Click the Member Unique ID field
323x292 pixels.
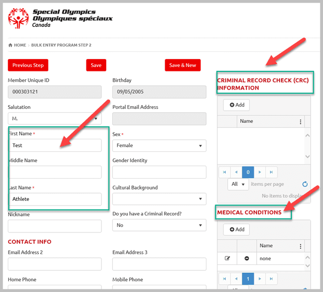[x=54, y=92]
